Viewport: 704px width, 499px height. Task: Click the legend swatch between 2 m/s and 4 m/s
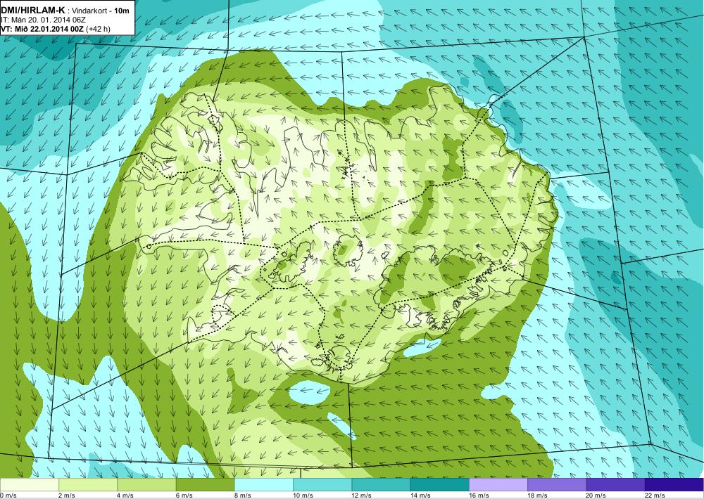click(88, 484)
